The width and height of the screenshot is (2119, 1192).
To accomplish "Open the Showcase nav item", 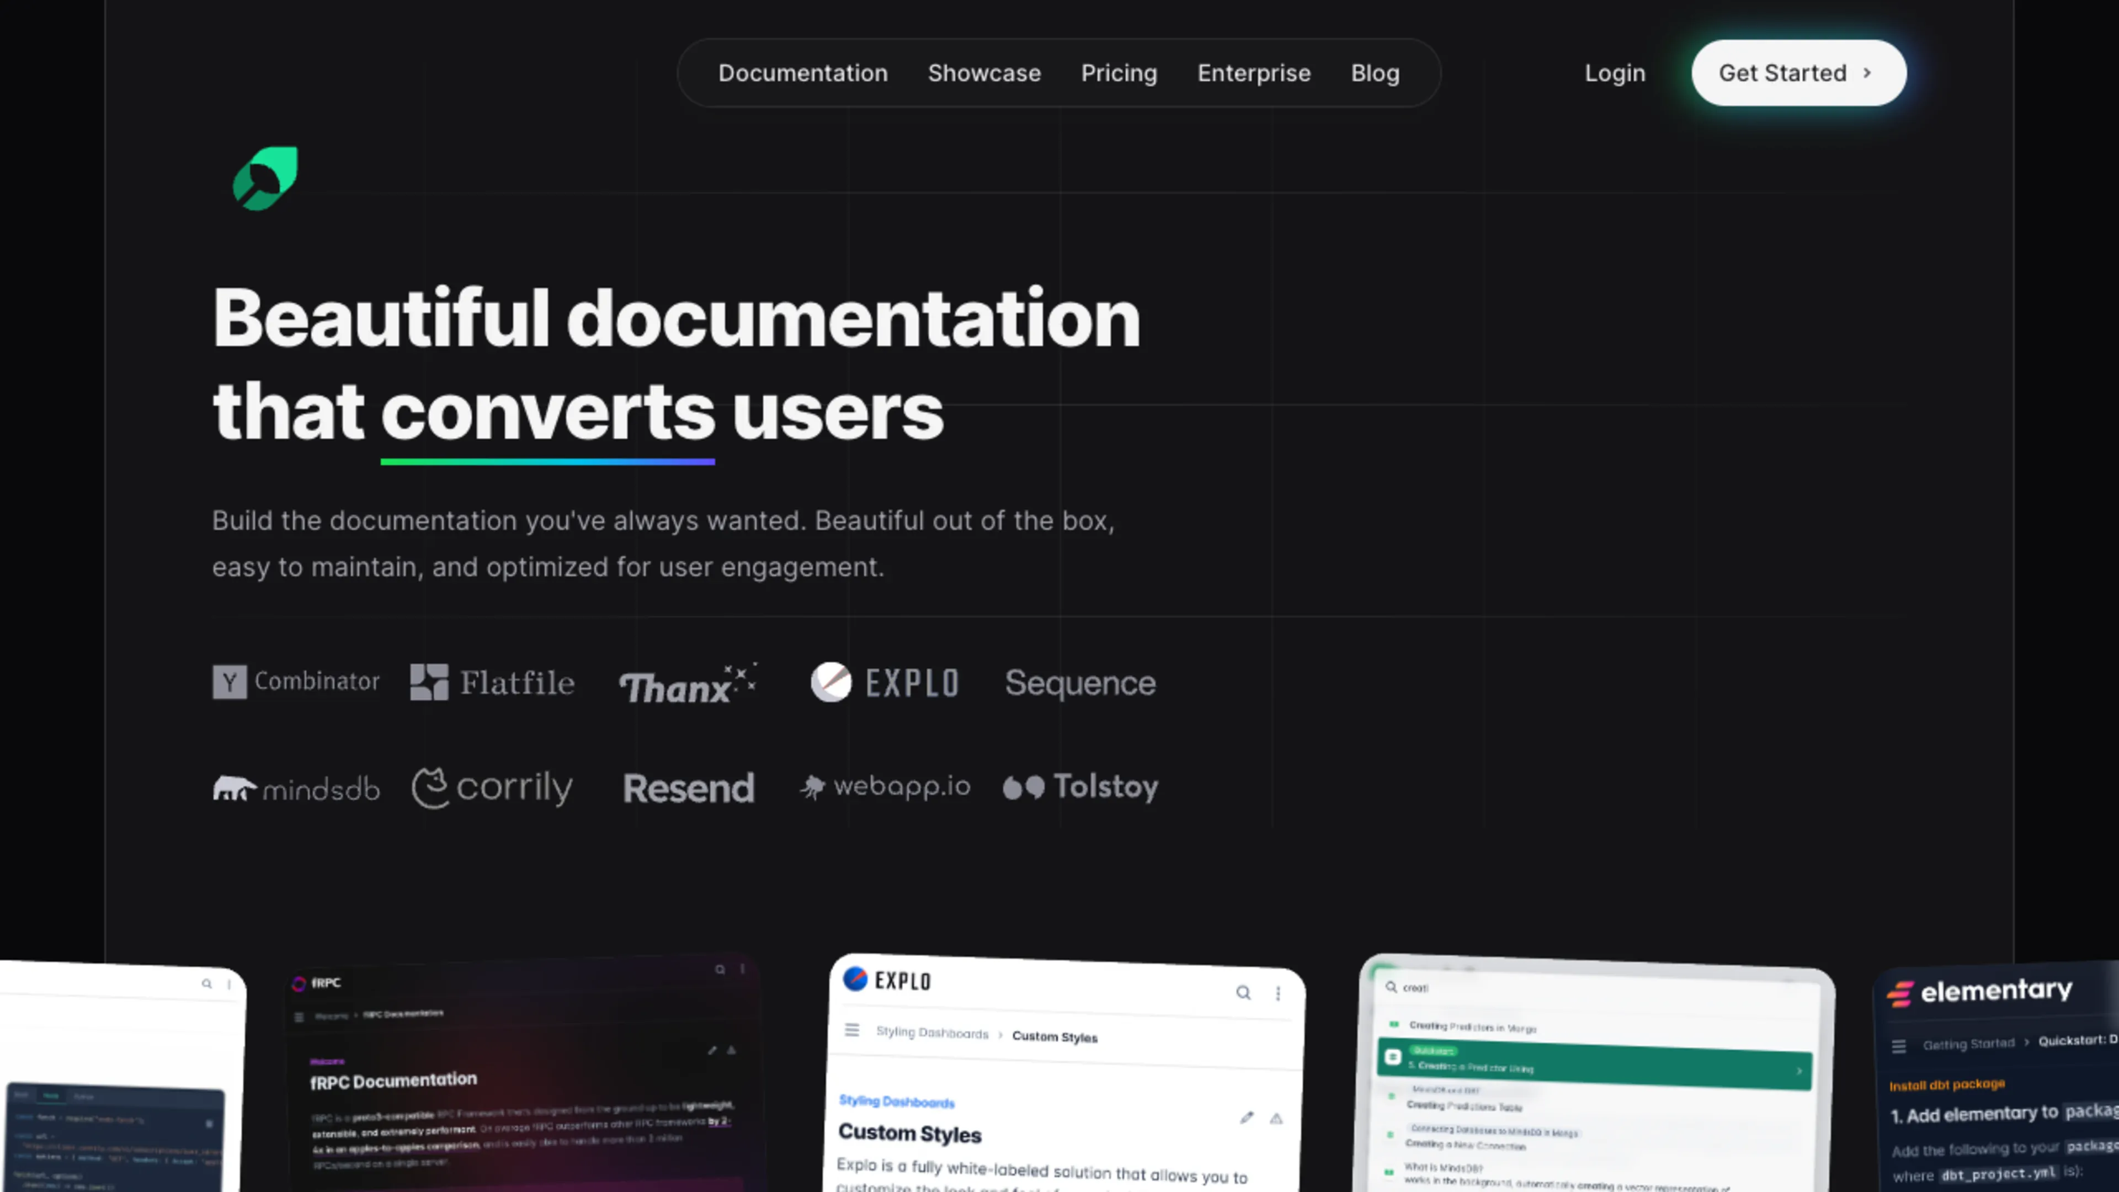I will coord(984,73).
